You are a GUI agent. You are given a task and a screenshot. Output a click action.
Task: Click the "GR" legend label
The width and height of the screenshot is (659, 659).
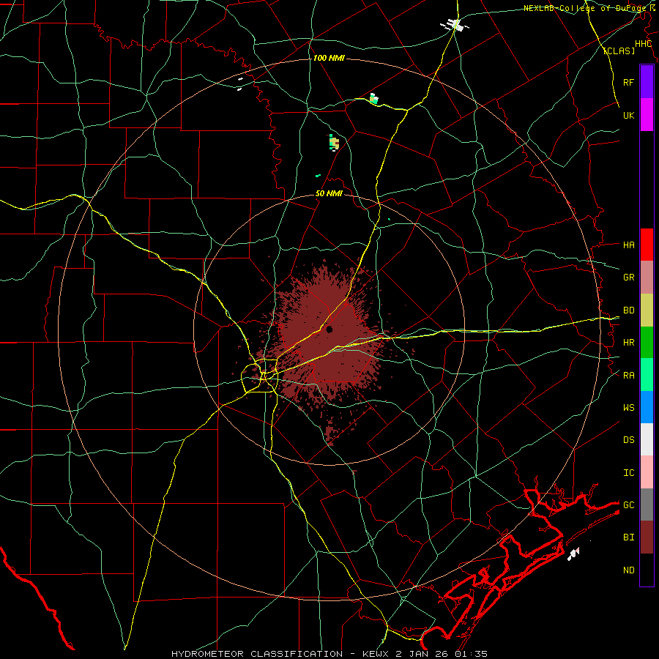[628, 278]
